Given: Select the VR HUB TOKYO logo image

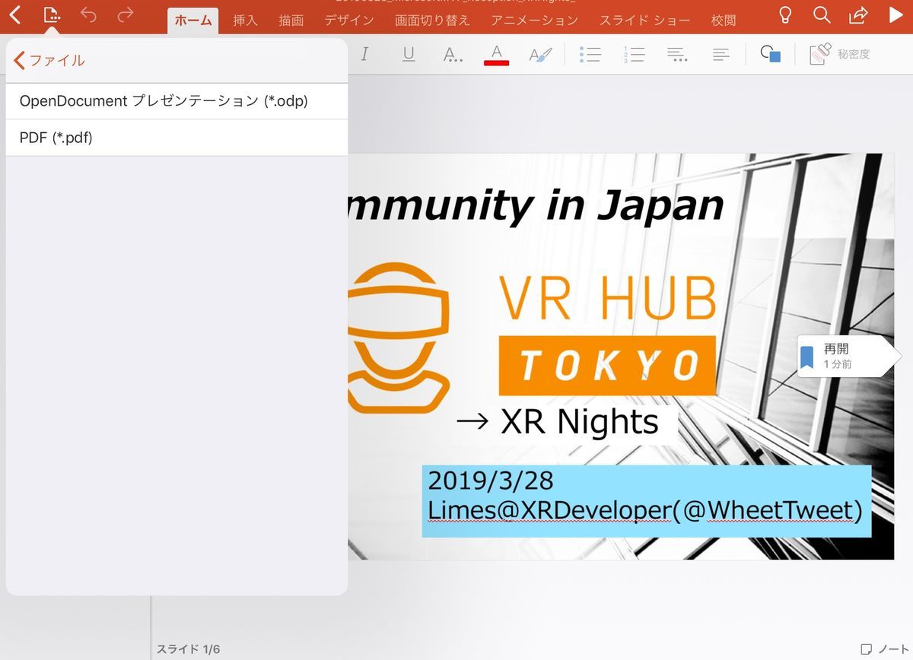Looking at the screenshot, I should [532, 339].
